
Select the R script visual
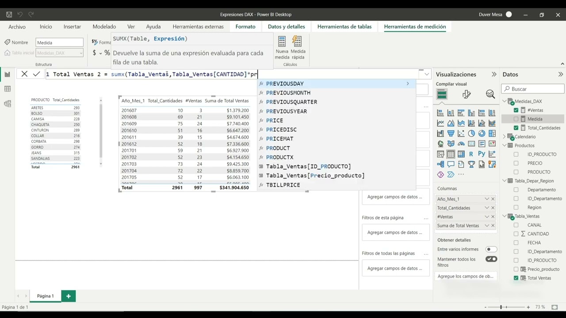[x=471, y=154]
